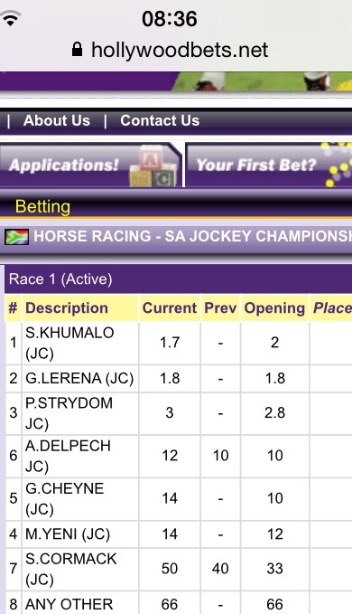
Task: Click the Your First Bet? banner
Action: pos(269,165)
